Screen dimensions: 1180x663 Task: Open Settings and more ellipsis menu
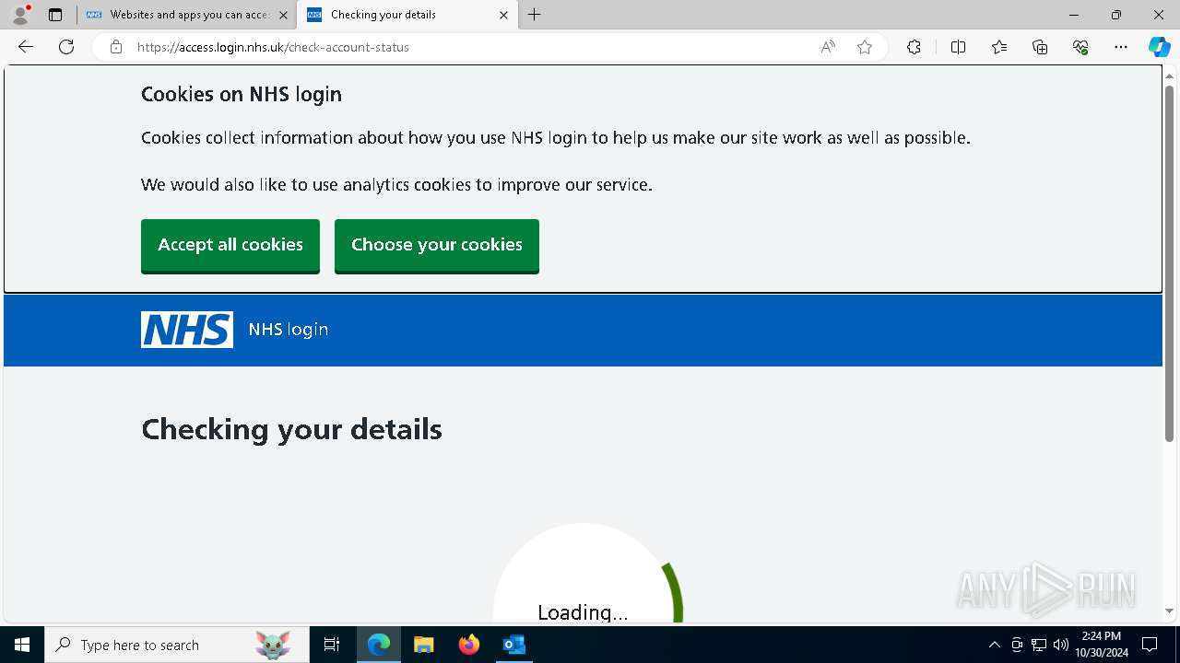(x=1121, y=47)
